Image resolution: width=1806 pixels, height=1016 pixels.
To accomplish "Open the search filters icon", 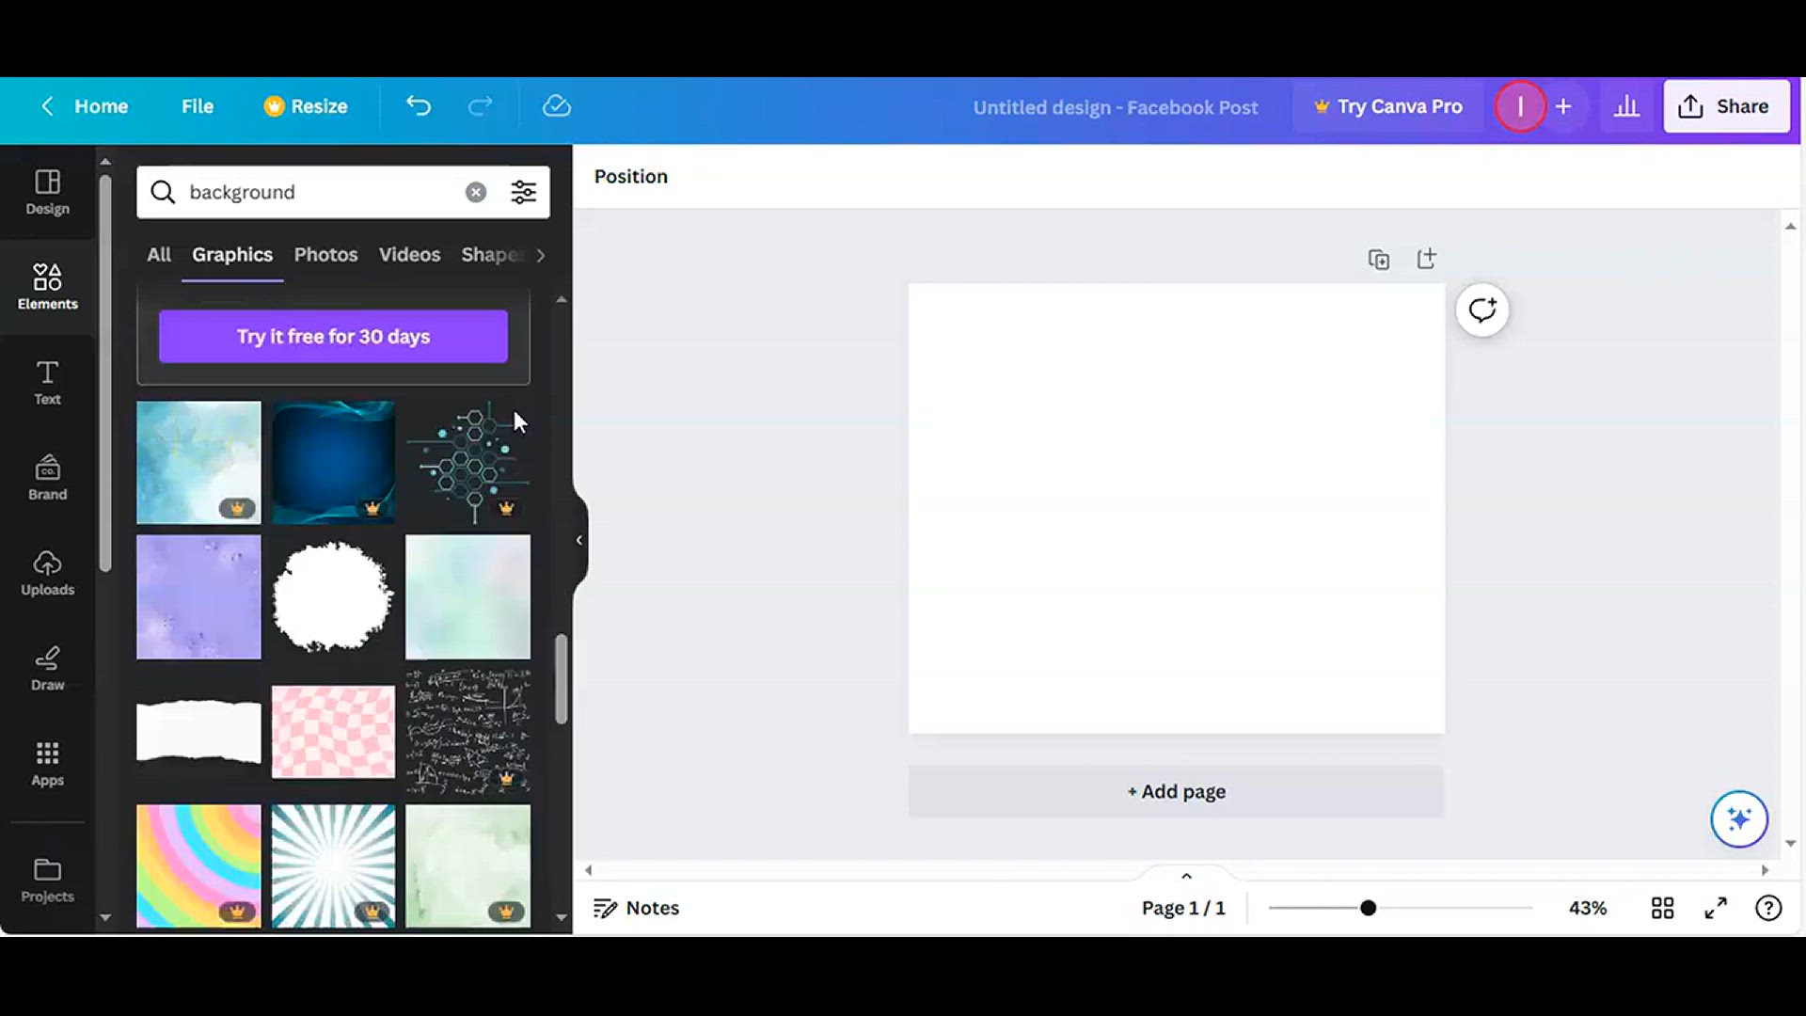I will 524,192.
